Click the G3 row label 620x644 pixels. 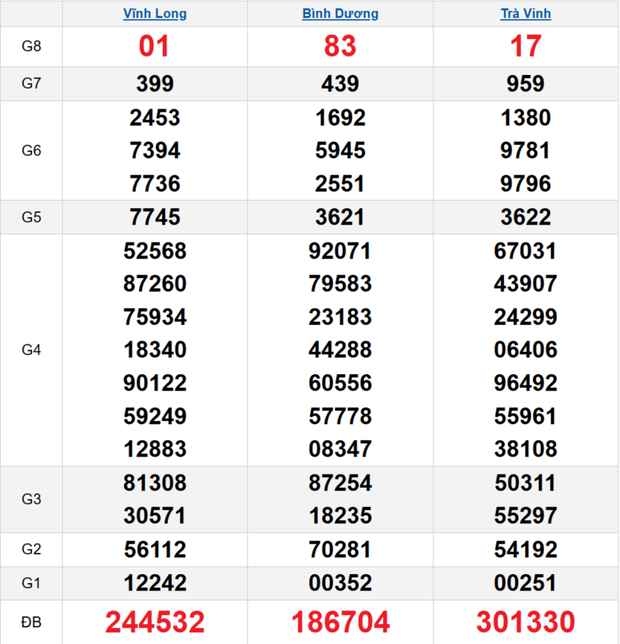point(31,499)
